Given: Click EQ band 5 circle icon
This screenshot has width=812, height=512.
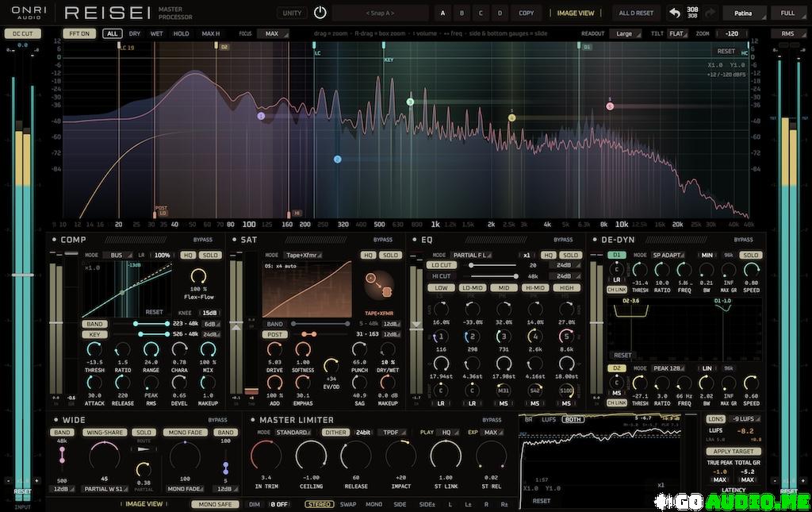Looking at the screenshot, I should [x=566, y=337].
